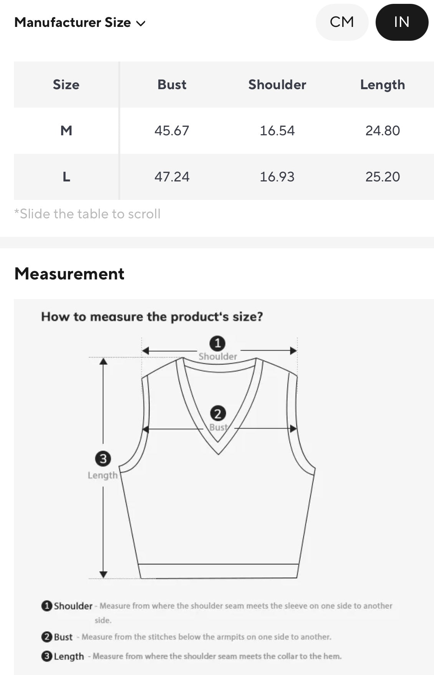Click the chevron next to Manufacturer Size
This screenshot has width=434, height=675.
pos(141,23)
